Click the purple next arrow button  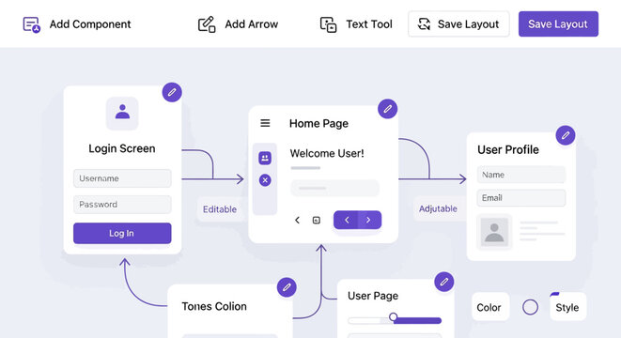369,220
